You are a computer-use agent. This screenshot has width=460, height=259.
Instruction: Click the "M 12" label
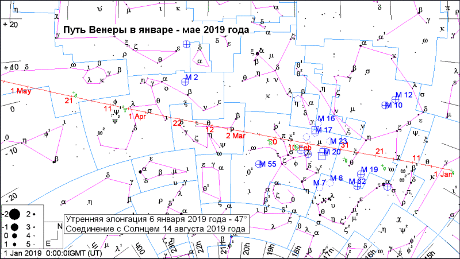(404, 95)
